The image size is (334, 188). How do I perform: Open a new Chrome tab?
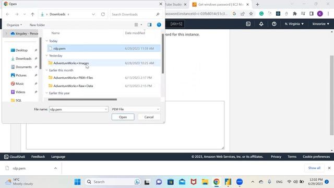(x=257, y=4)
